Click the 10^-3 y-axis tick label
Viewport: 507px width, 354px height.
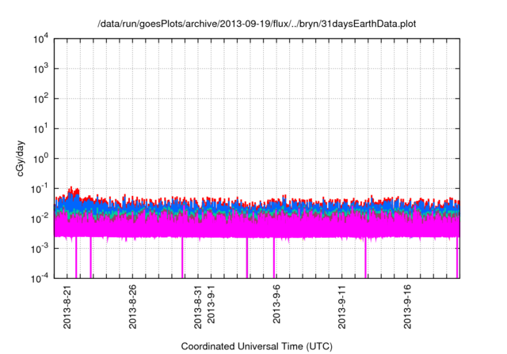(40, 249)
